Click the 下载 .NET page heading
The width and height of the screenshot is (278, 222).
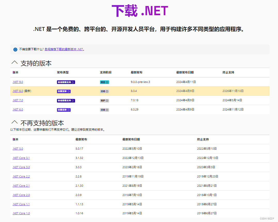tap(140, 11)
